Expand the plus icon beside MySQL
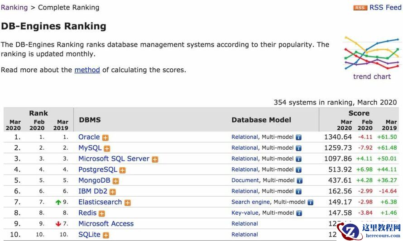403x241 pixels. pos(107,148)
